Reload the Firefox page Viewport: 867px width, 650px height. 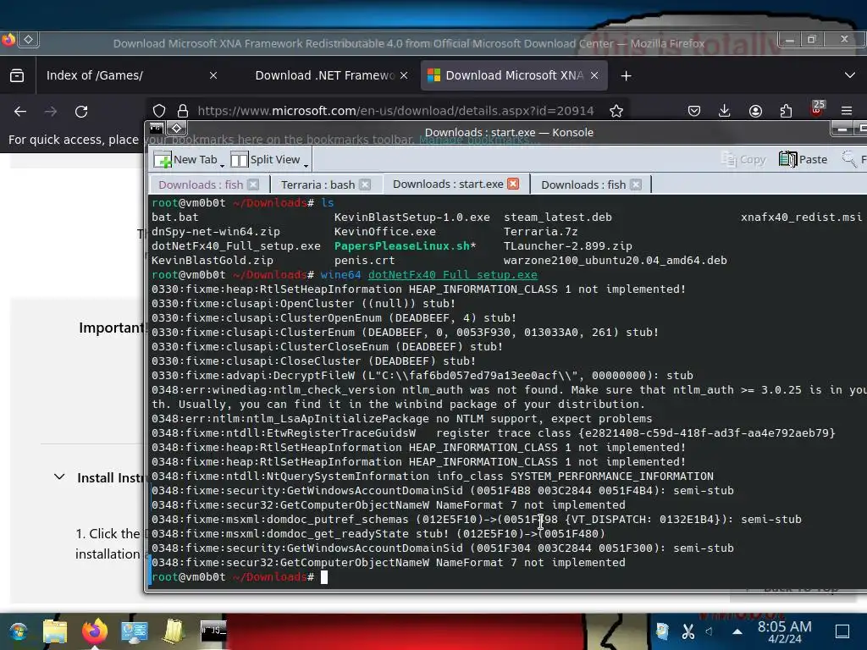point(81,111)
